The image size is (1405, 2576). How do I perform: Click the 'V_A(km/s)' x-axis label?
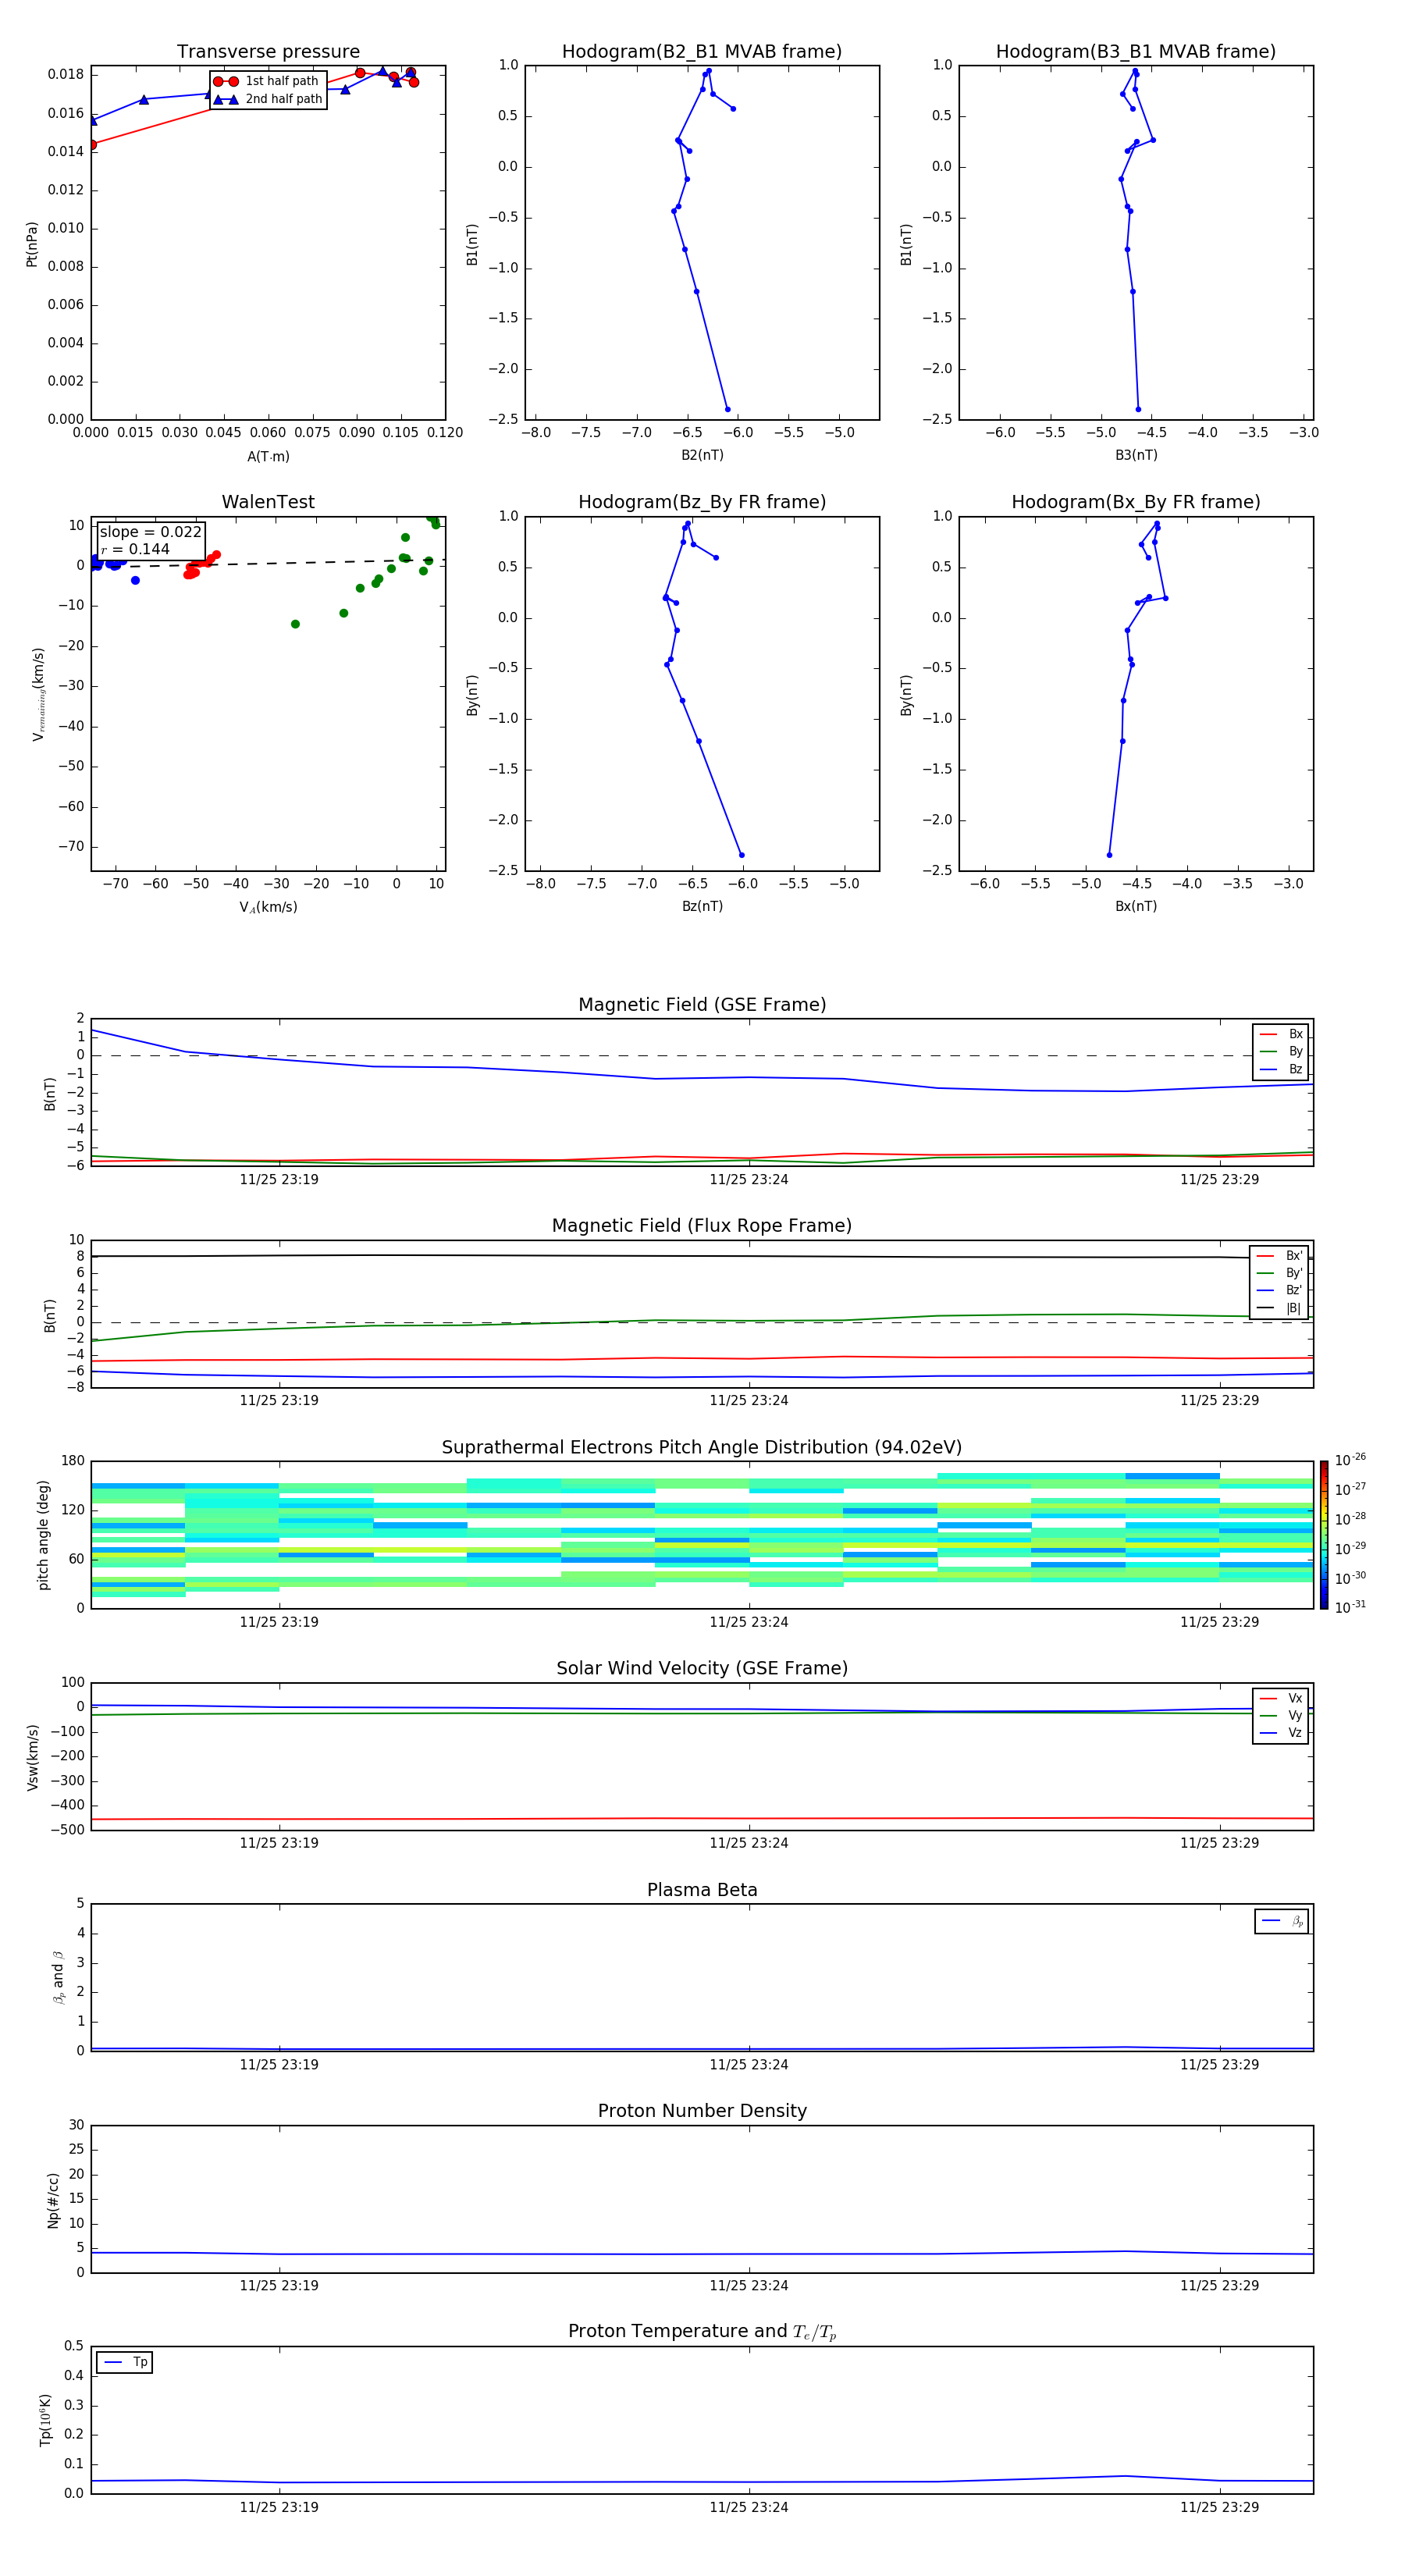click(268, 907)
